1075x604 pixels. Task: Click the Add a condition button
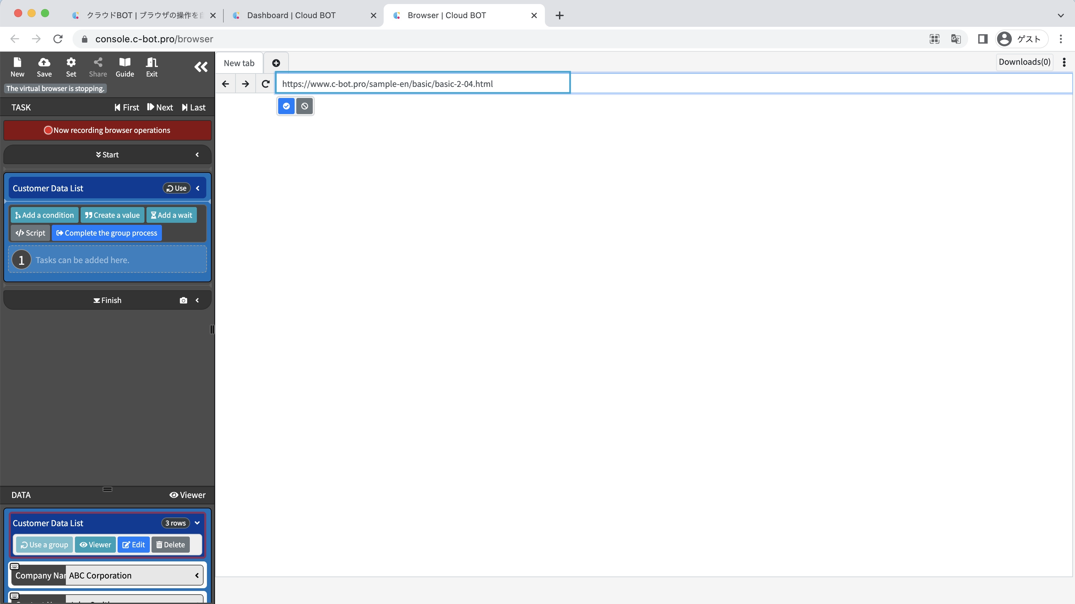[44, 215]
